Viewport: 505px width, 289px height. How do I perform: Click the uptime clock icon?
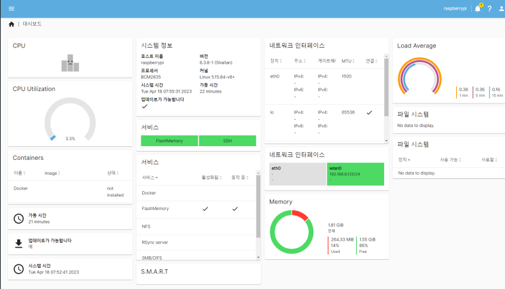coord(18,218)
